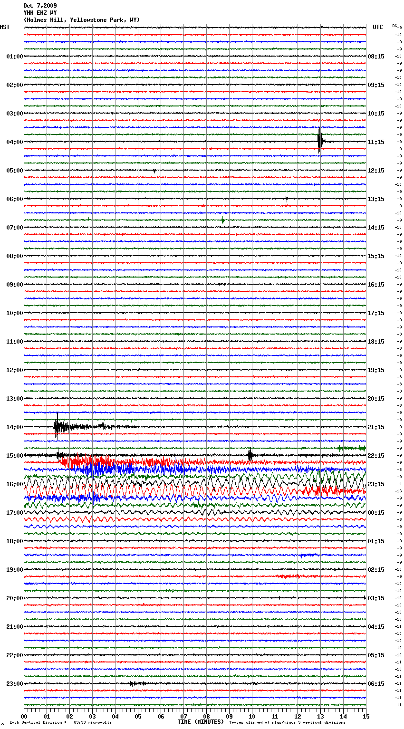Click the '83.33 microvolts' scale value
The width and height of the screenshot is (404, 729).
coord(93,722)
